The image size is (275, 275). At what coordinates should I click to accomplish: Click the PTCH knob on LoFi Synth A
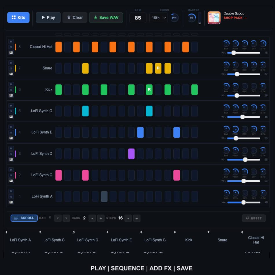[x=236, y=193]
